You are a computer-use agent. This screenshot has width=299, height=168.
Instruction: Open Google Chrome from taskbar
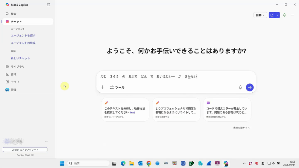[x=149, y=164]
